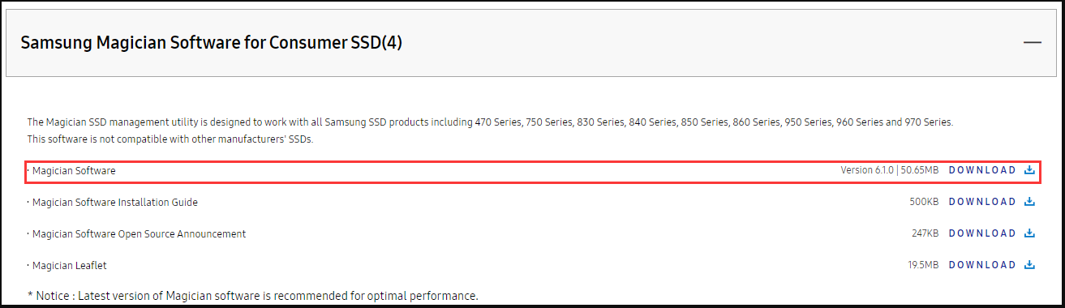
Task: Select the Magician Software row title
Action: [74, 171]
